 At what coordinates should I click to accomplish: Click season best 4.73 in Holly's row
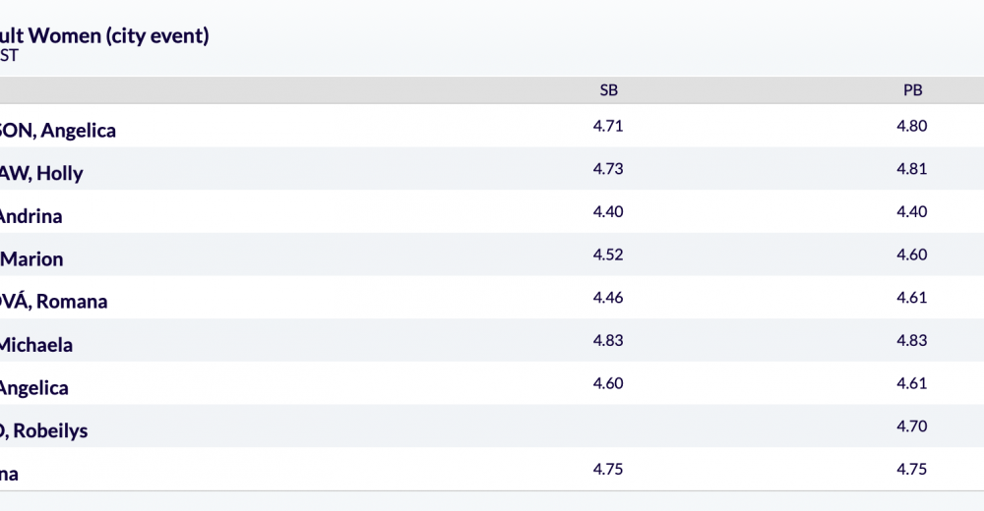pyautogui.click(x=608, y=169)
